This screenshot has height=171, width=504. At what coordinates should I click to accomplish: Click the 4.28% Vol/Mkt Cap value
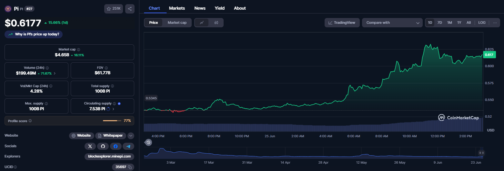pos(36,91)
